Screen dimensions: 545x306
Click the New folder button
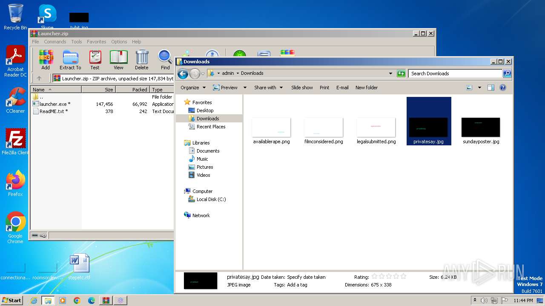click(x=367, y=88)
